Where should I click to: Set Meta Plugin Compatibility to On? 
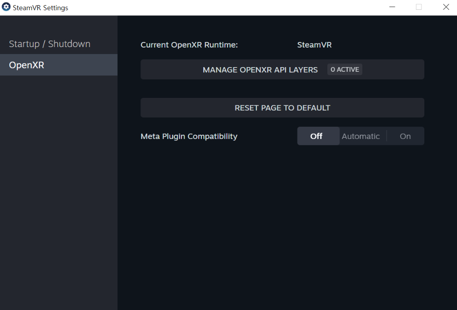tap(405, 136)
